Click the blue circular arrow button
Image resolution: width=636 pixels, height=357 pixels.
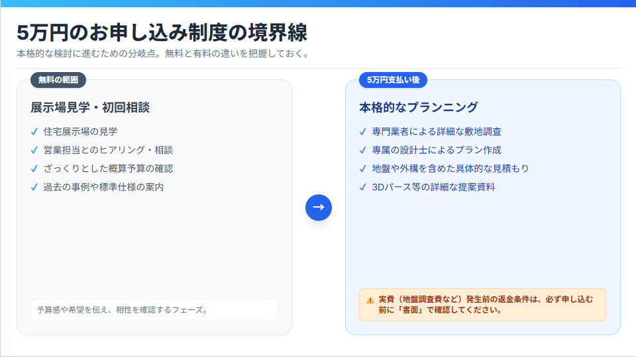(x=319, y=207)
